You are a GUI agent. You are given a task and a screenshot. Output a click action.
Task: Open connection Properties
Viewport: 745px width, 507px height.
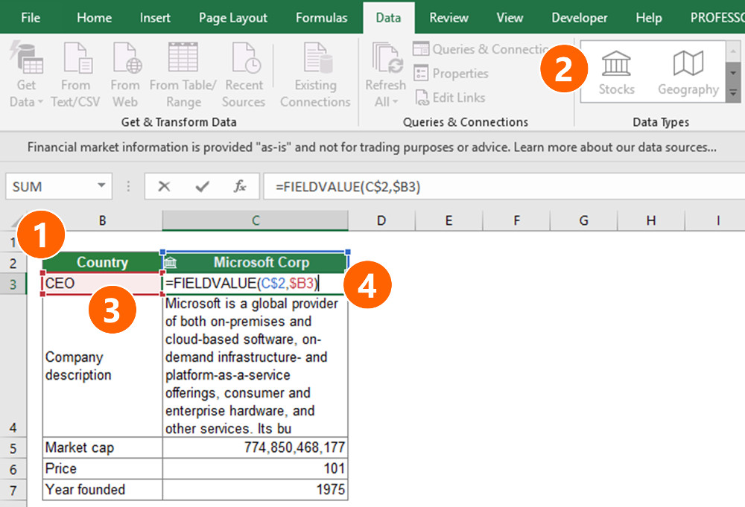pyautogui.click(x=451, y=73)
